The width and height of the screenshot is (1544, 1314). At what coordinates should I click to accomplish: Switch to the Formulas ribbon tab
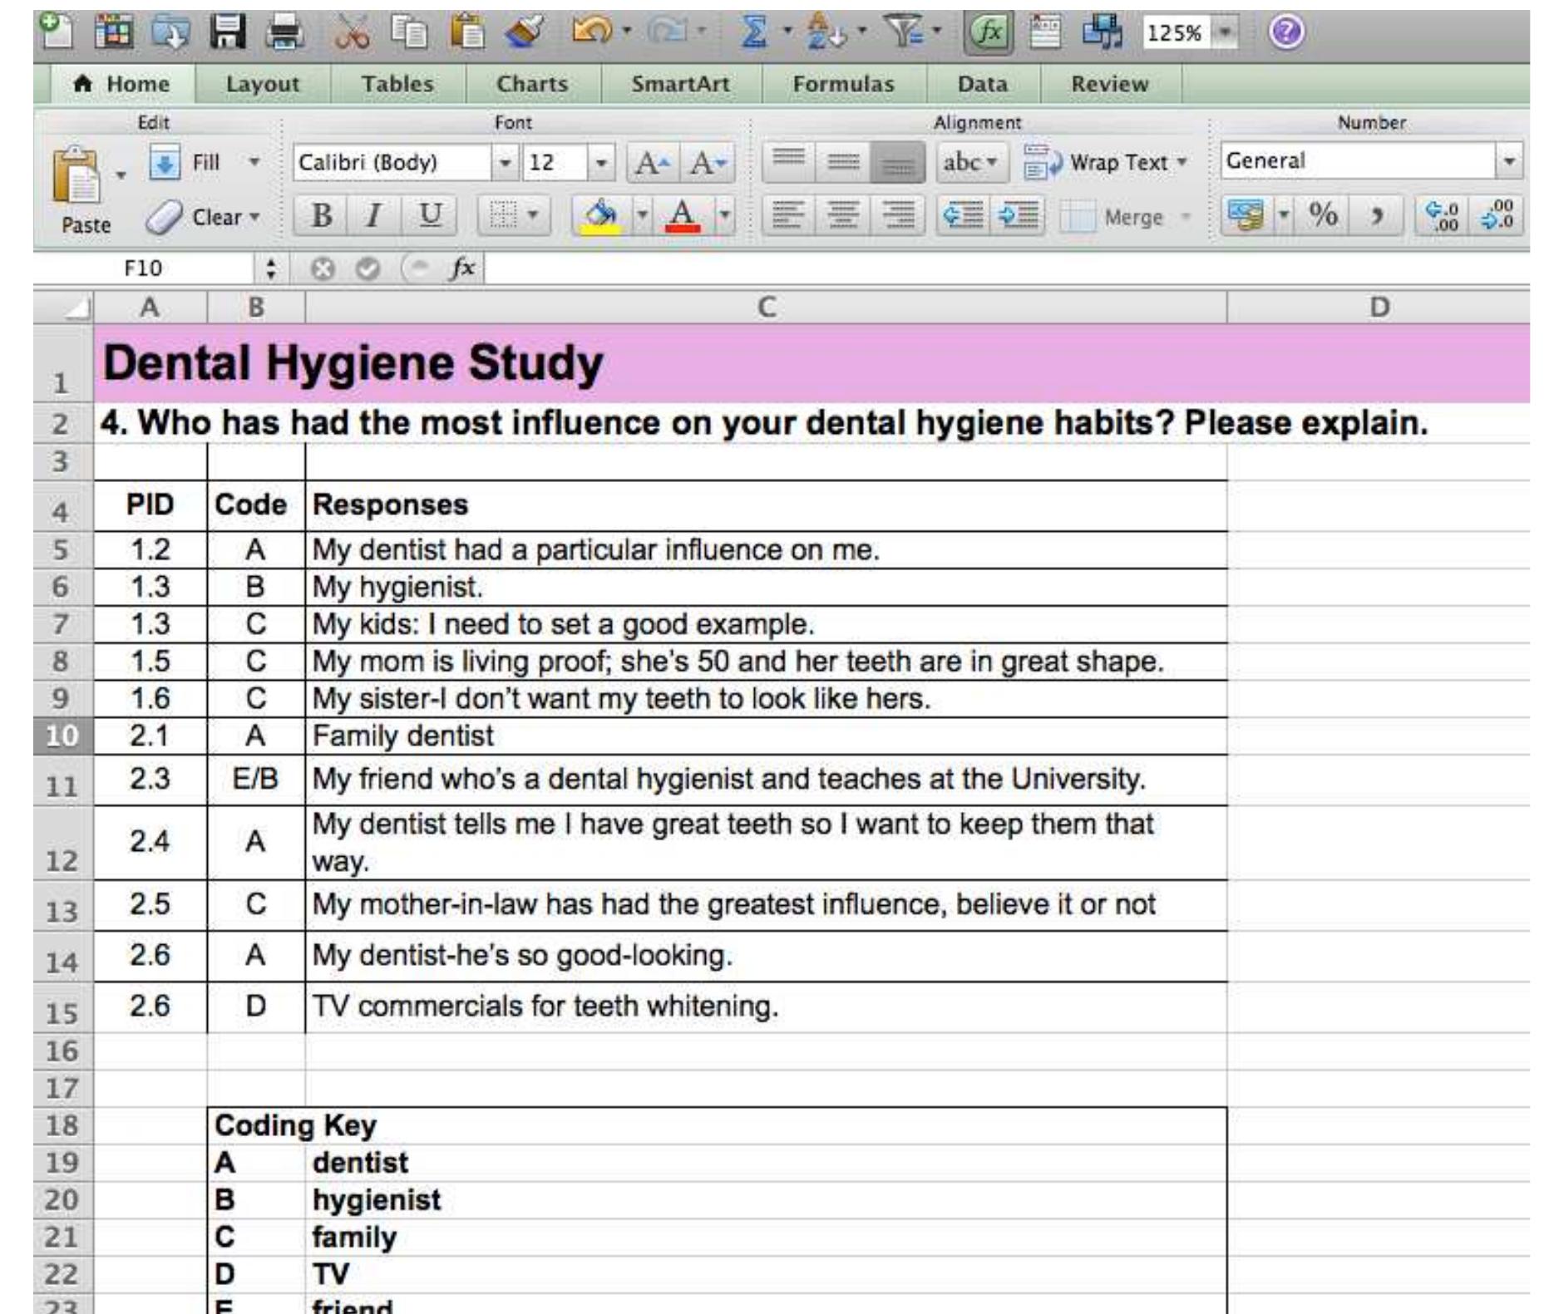[843, 84]
